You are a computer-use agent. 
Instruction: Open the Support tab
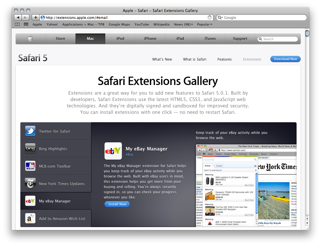coord(240,38)
